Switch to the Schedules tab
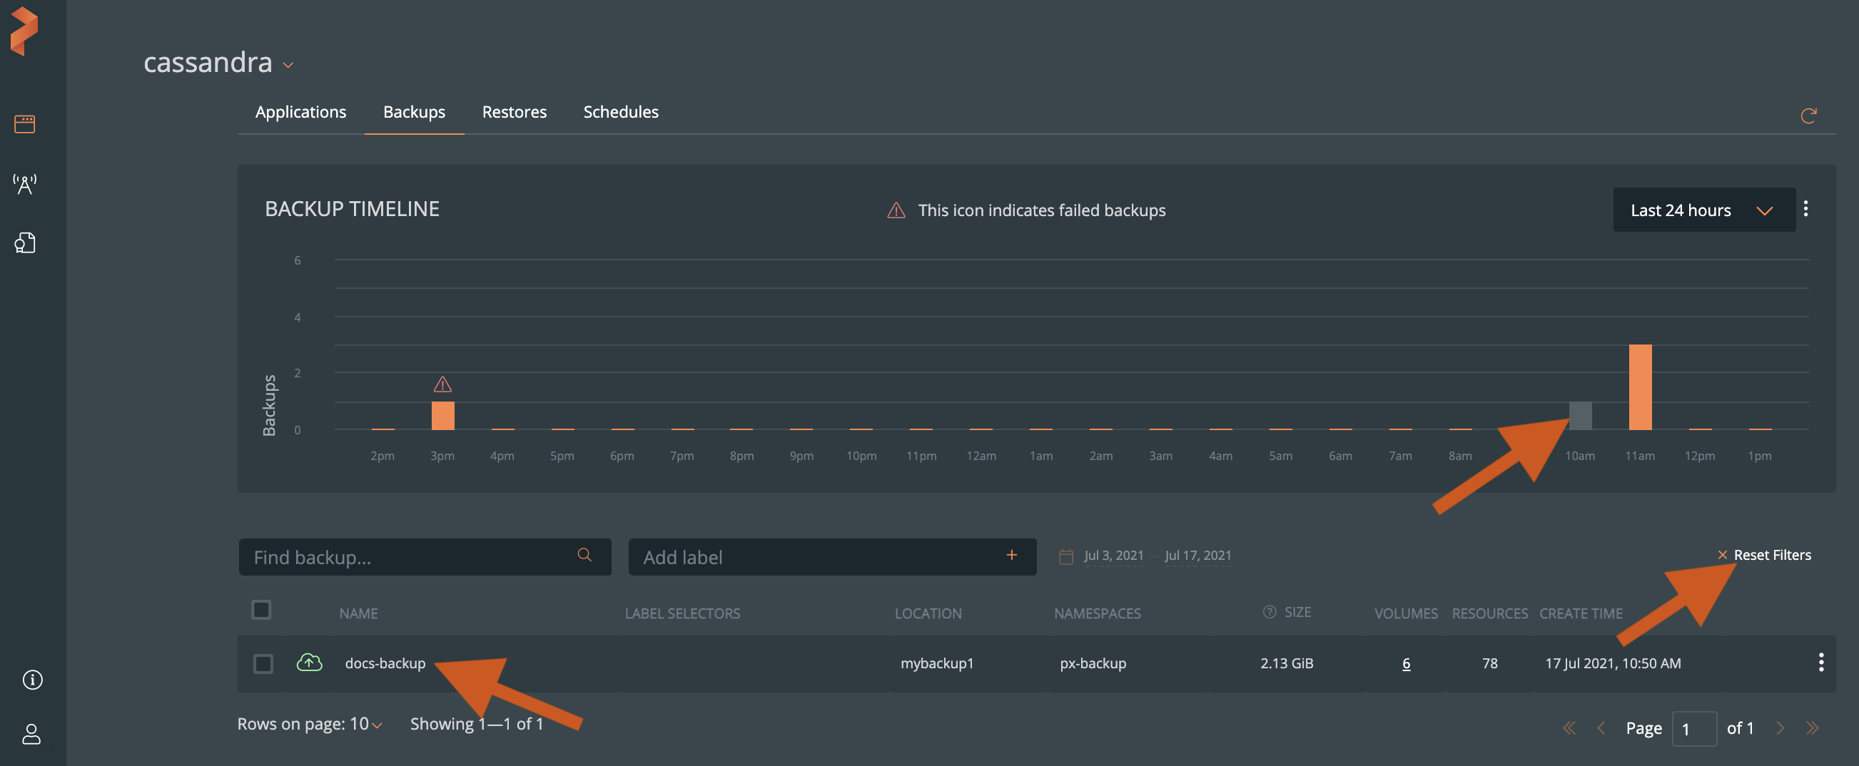 coord(621,112)
